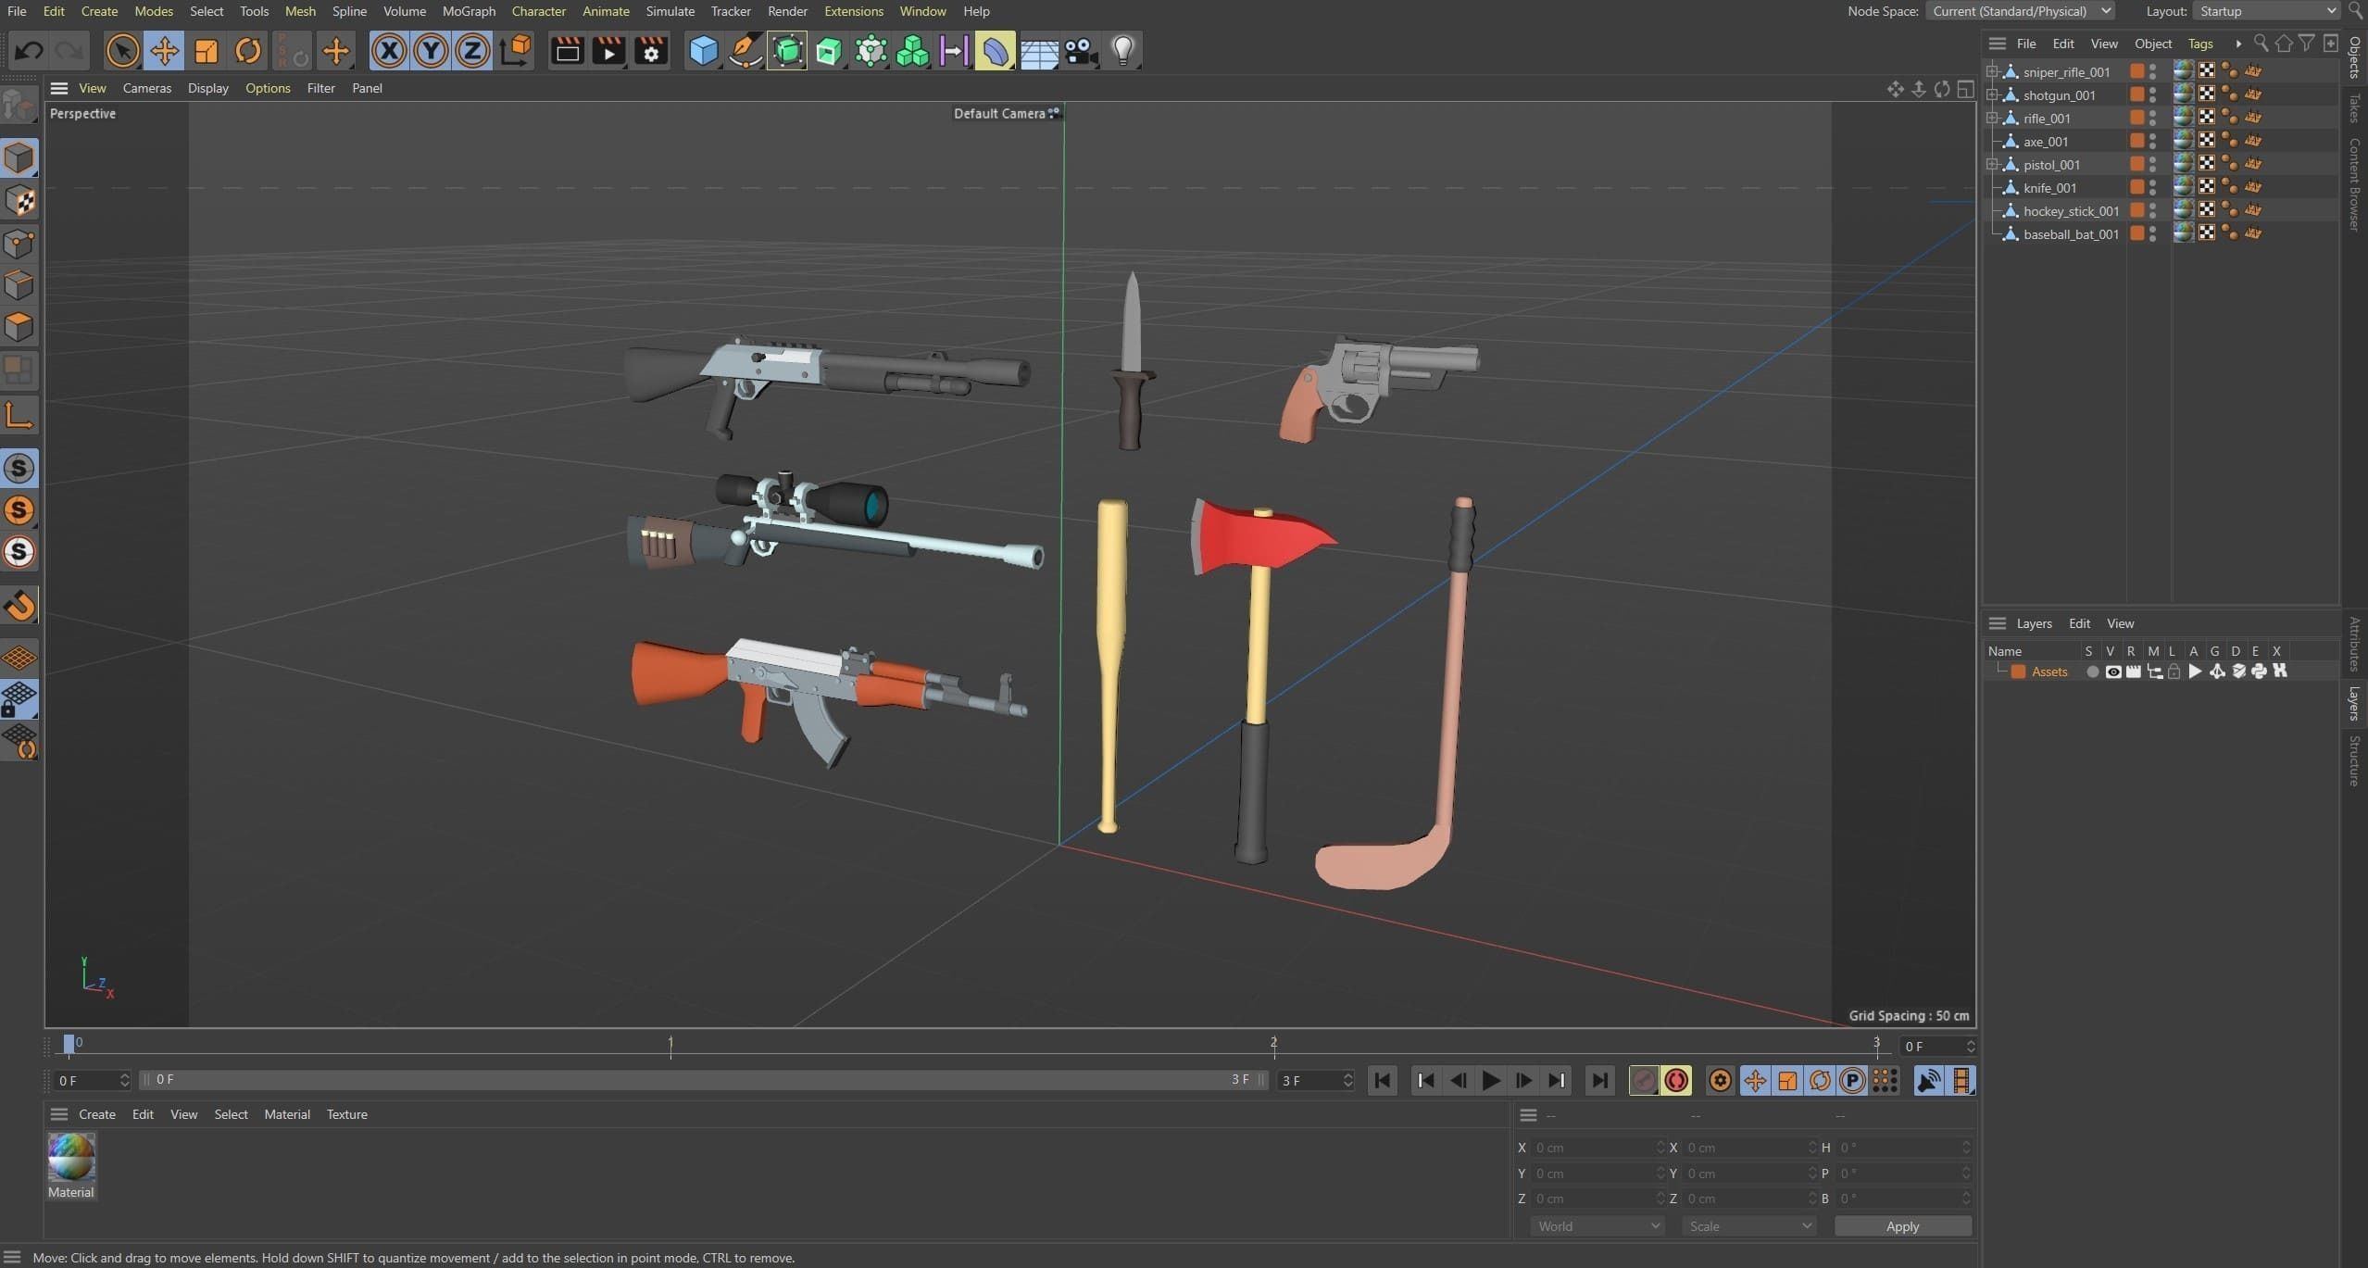Open the Layout dropdown
The width and height of the screenshot is (2368, 1268).
click(x=2266, y=11)
